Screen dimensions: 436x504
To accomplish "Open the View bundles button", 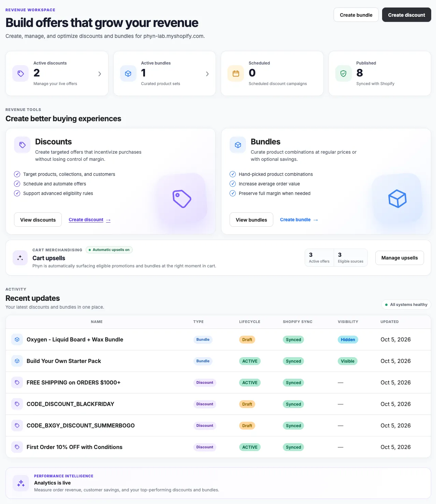I will click(x=251, y=220).
